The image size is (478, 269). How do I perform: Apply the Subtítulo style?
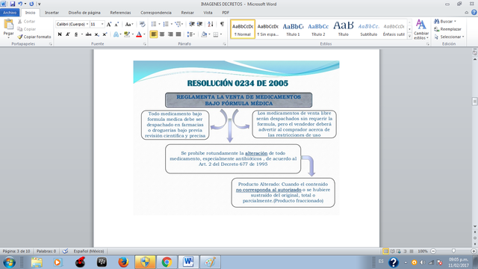click(368, 29)
